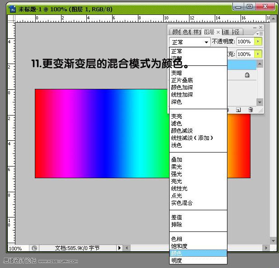Click the 不透明度 100% value field
Screen dimensions: 279x268
tap(246, 42)
